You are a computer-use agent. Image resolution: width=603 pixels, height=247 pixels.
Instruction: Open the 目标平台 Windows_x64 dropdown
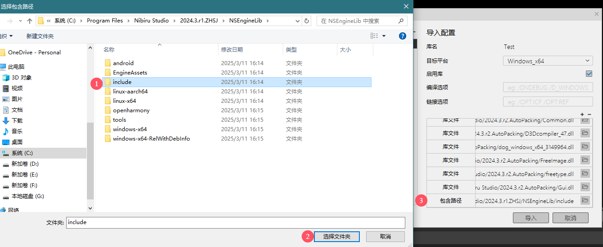pos(548,61)
